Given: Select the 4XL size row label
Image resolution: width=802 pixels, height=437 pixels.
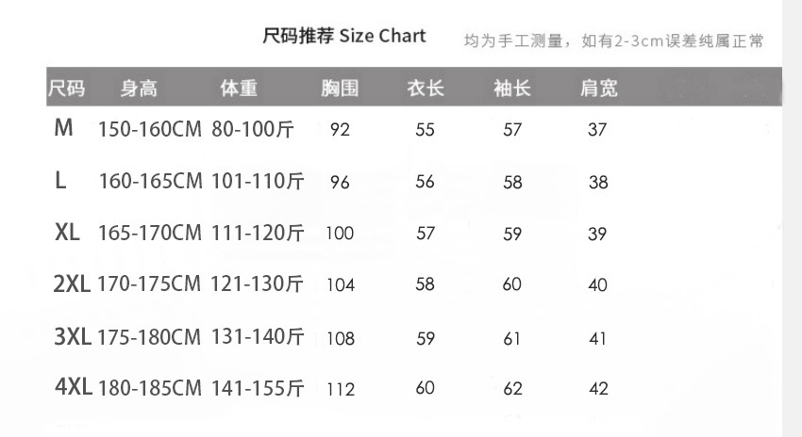Looking at the screenshot, I should point(72,387).
